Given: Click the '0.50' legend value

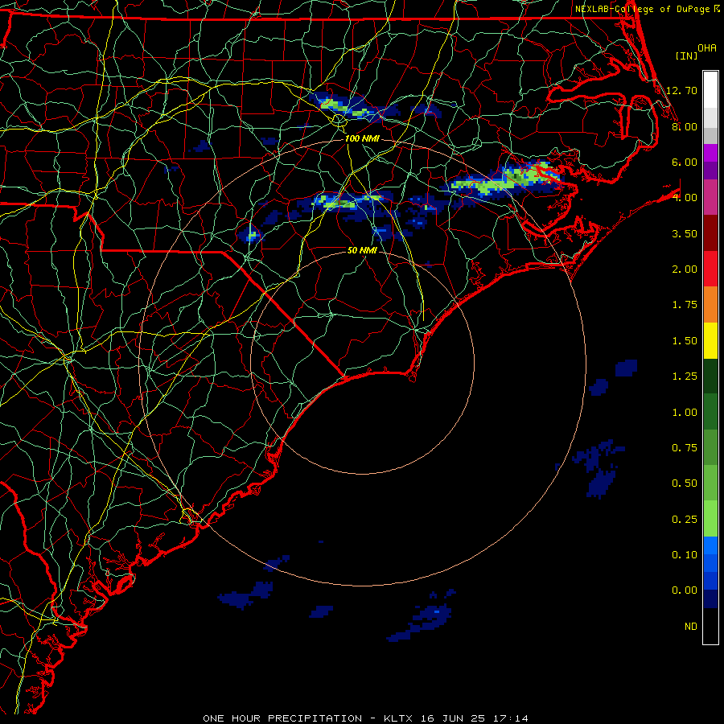Looking at the screenshot, I should (x=685, y=483).
